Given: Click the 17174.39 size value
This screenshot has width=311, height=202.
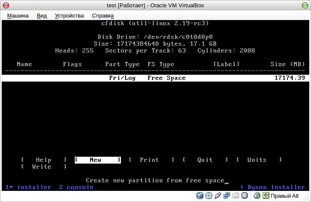Looking at the screenshot, I should click(290, 78).
